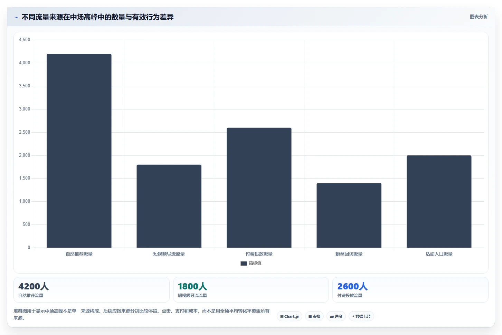The image size is (502, 335).
Task: Click the 数据卡片 tag pill
Action: coord(361,316)
